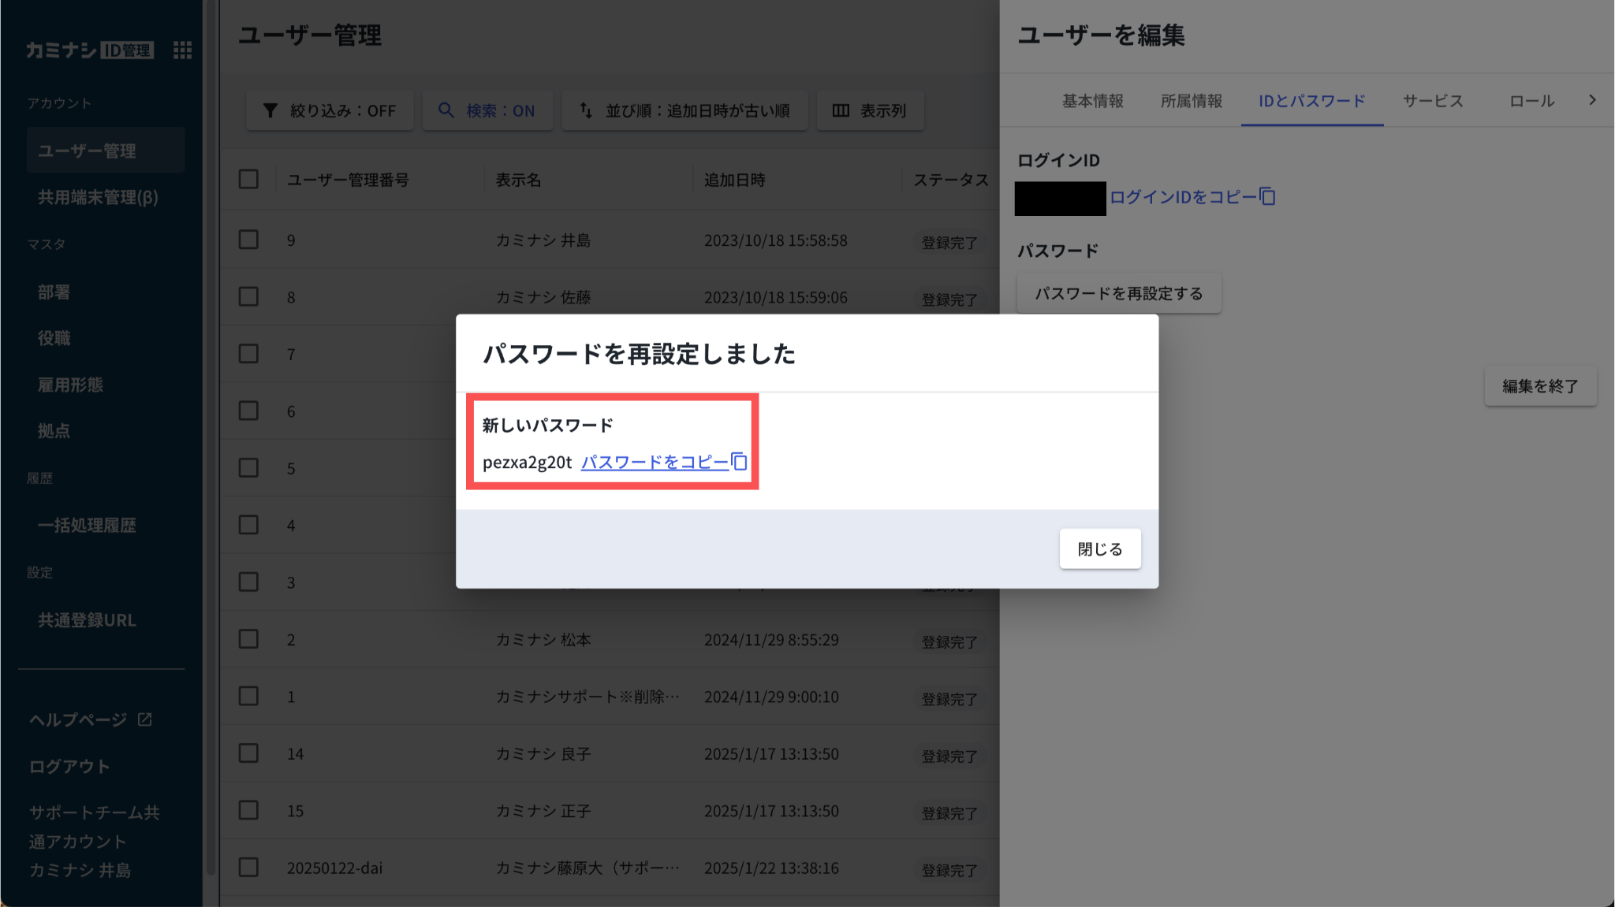Click the help page external link icon
The height and width of the screenshot is (907, 1615).
point(145,719)
